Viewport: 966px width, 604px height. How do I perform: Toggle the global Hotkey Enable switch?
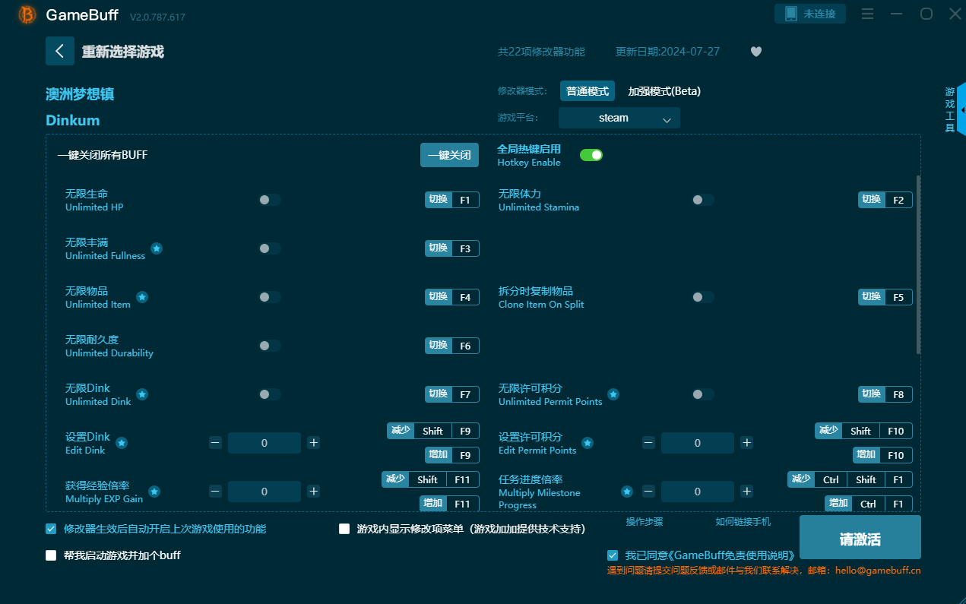click(591, 155)
